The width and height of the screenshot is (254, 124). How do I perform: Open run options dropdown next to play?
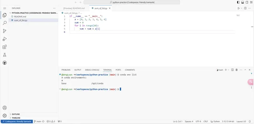[241, 8]
